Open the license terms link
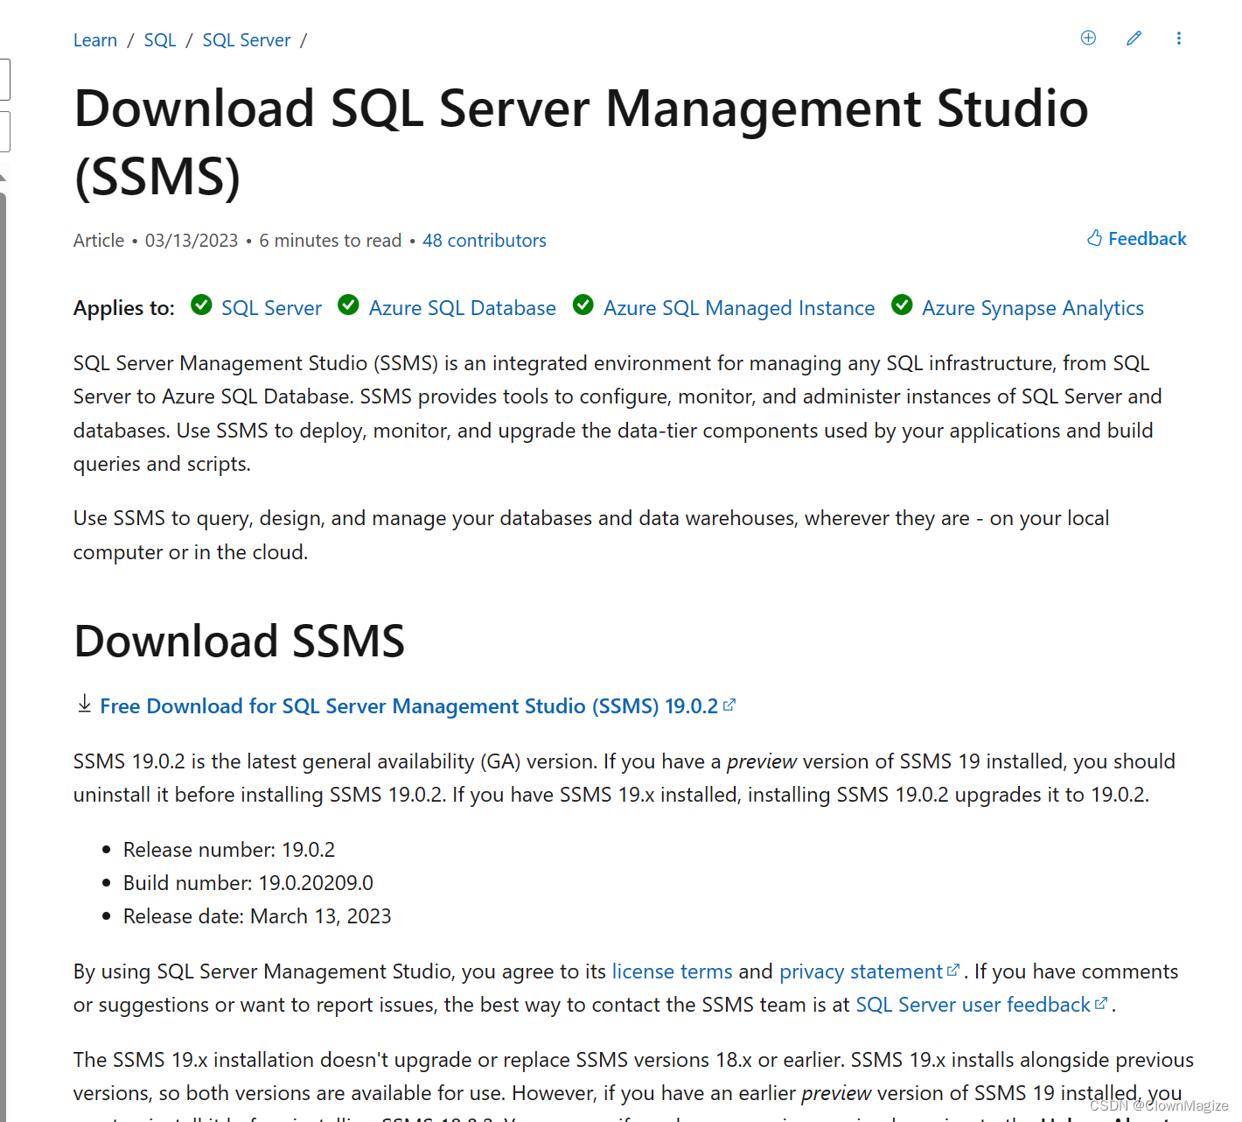Screen dimensions: 1242x1122 673,971
